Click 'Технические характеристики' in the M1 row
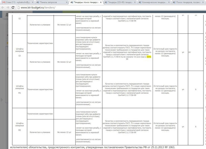Viewport: 206px width, 149px height. click(x=40, y=90)
